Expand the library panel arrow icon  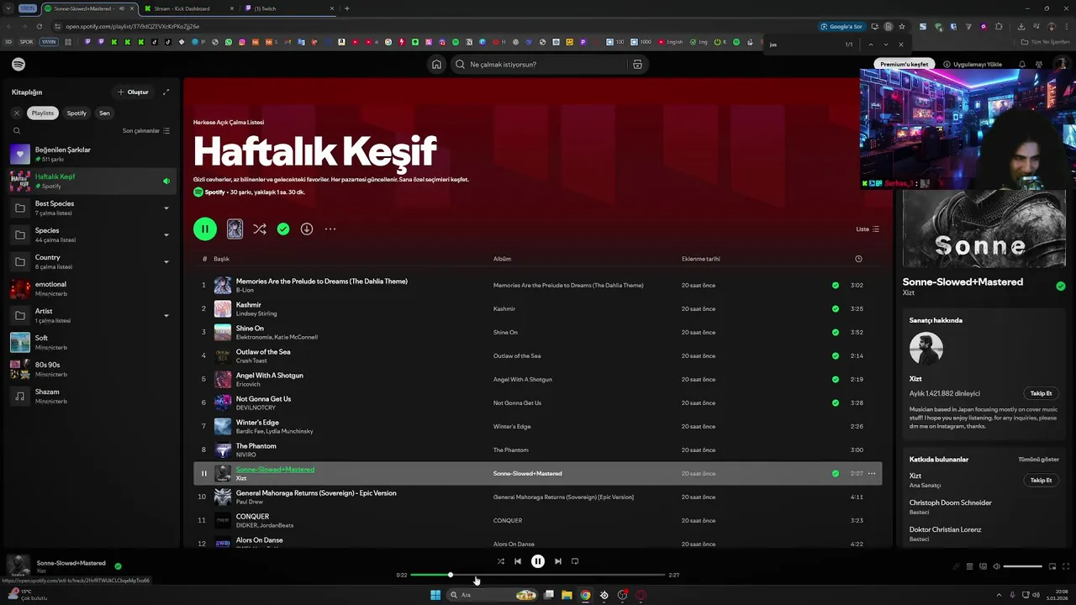pos(166,92)
